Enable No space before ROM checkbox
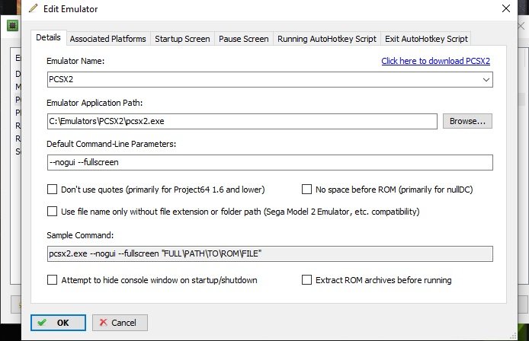 306,190
